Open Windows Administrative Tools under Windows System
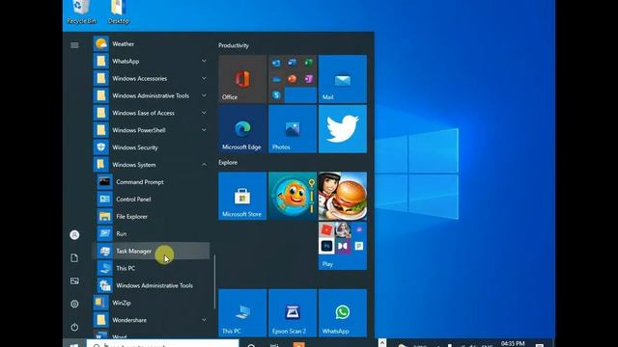Screen dimensions: 618x347 point(152,285)
